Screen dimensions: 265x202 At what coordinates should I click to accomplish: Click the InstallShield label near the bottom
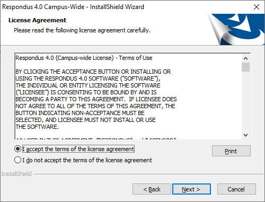[x=16, y=174]
